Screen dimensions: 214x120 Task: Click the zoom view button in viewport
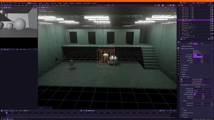click(x=175, y=17)
